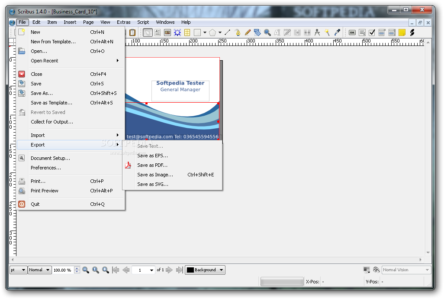
Task: Choose the Insert Line tool
Action: tap(227, 32)
